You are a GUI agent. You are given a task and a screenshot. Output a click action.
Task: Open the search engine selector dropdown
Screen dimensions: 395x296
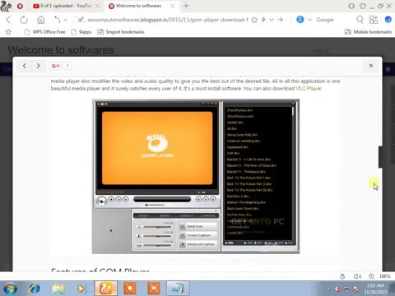click(310, 20)
